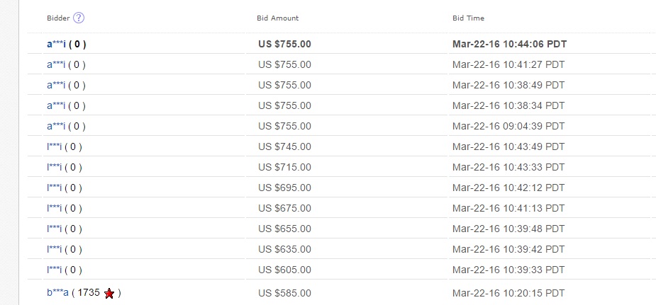This screenshot has height=305, width=656.
Task: Click the Bidder help question mark icon
Action: (x=79, y=18)
